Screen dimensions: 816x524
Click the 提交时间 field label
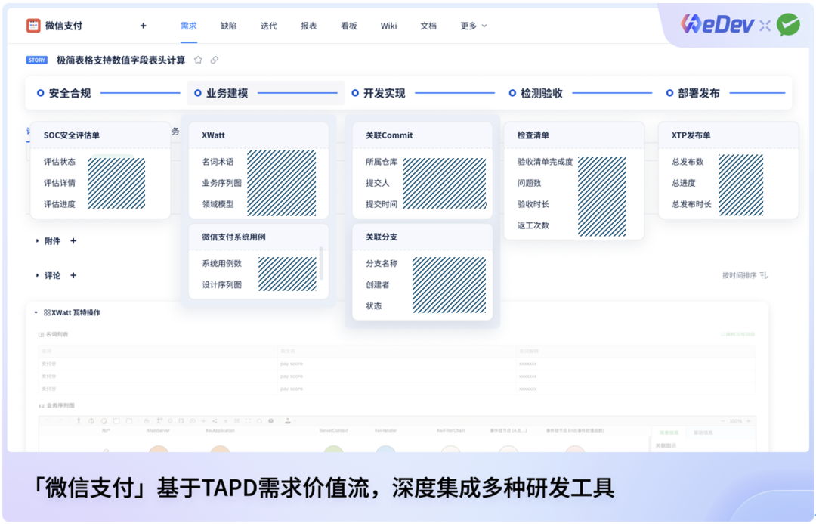pos(382,204)
